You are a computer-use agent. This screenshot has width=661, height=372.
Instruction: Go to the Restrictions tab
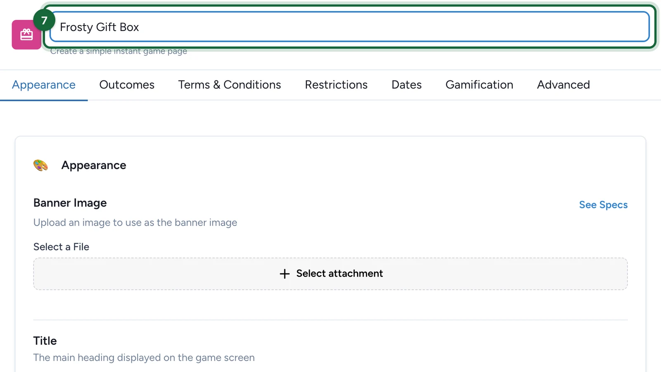[336, 85]
